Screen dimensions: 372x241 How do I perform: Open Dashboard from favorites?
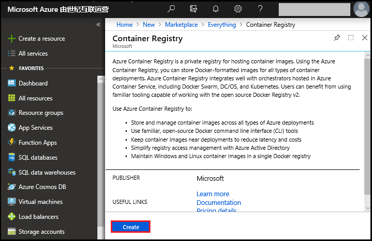click(x=33, y=83)
